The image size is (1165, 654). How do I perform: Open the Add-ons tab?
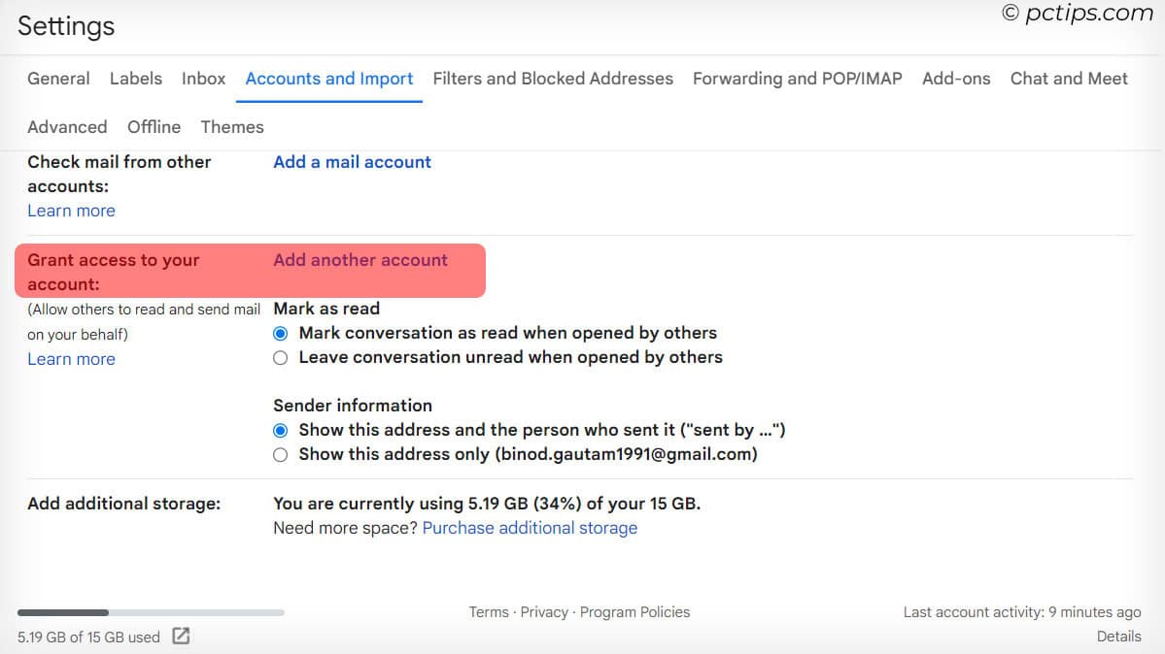(956, 79)
